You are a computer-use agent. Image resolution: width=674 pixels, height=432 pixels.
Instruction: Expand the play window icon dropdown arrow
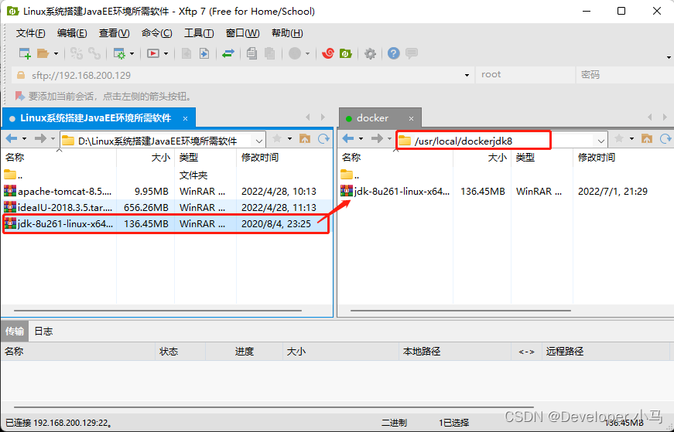pos(166,54)
